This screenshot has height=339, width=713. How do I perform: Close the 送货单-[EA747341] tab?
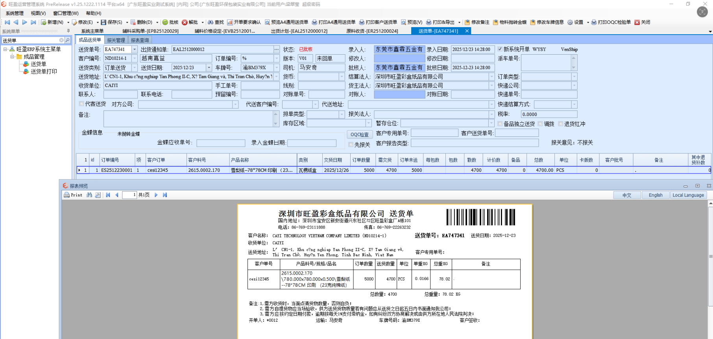coord(467,31)
